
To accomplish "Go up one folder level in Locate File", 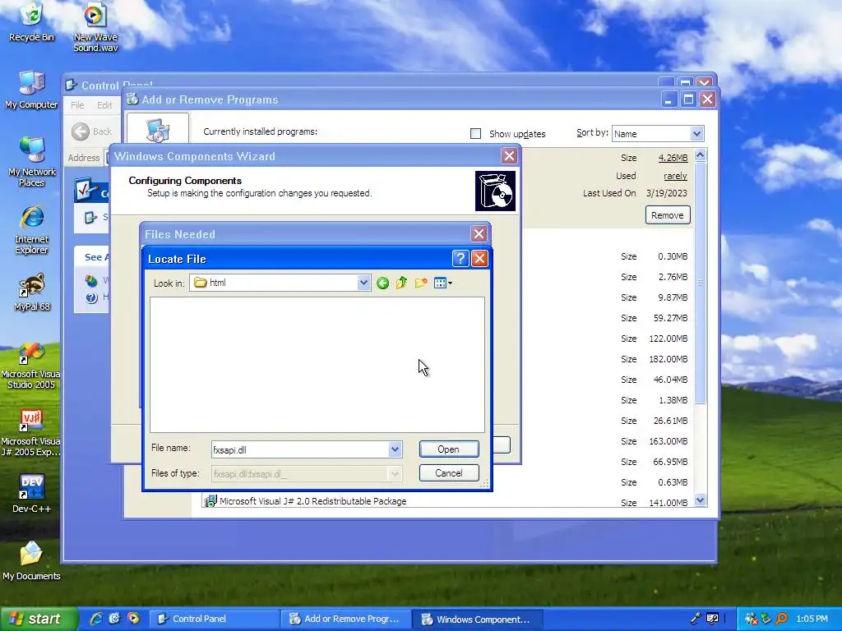I will pyautogui.click(x=401, y=283).
